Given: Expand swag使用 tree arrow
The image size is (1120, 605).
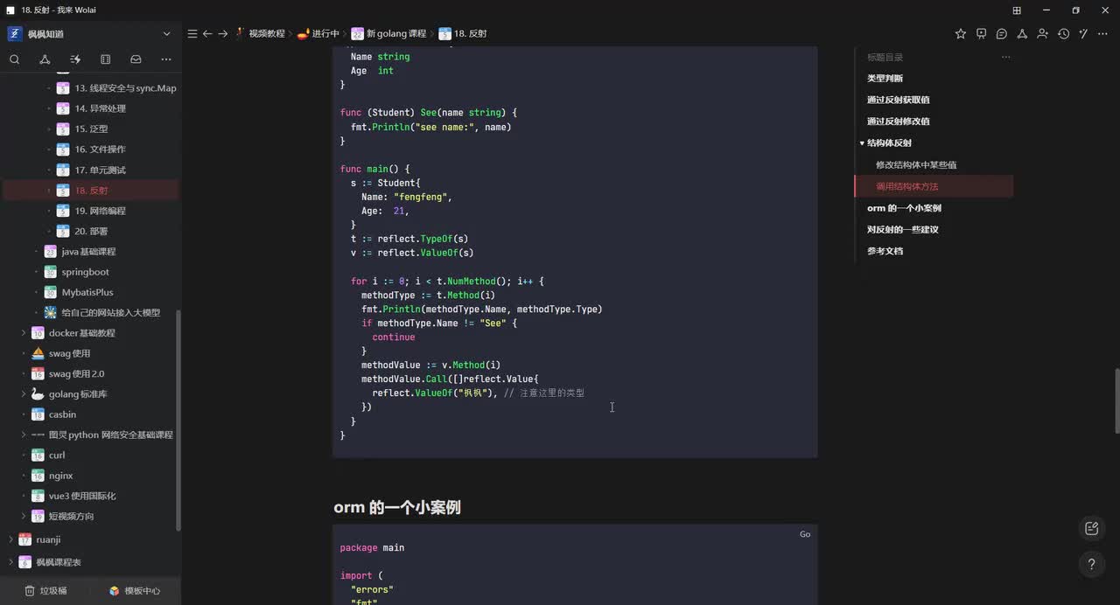Looking at the screenshot, I should 24,353.
